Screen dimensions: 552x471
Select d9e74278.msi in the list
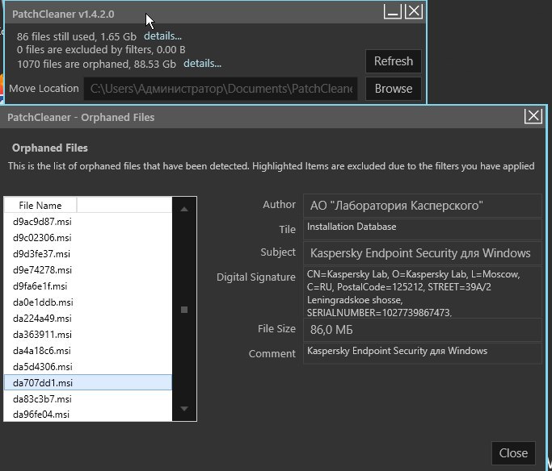[87, 270]
